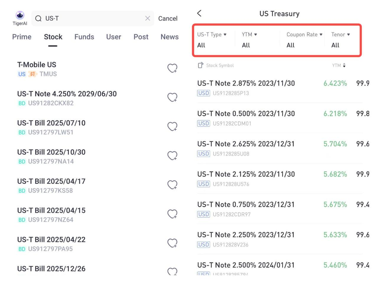The image size is (375, 281).
Task: Sort the list by YTM column
Action: pyautogui.click(x=339, y=66)
